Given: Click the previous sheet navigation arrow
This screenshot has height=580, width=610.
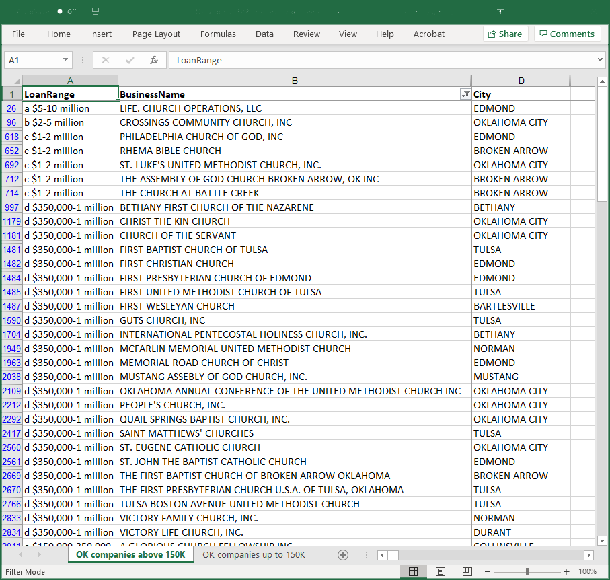Looking at the screenshot, I should coord(20,554).
